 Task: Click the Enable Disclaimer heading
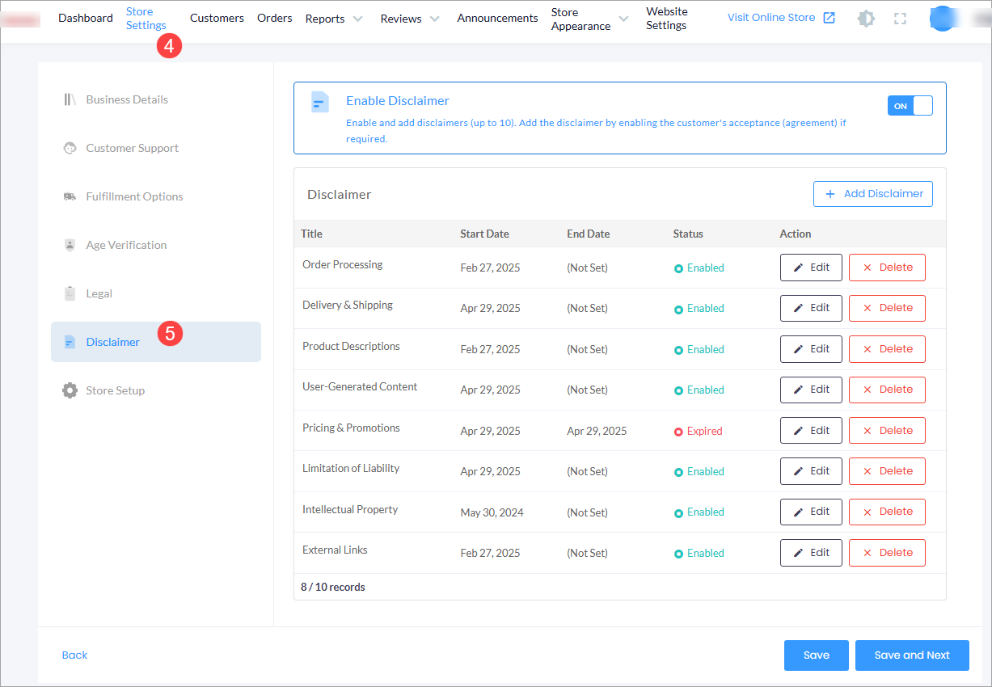point(398,101)
